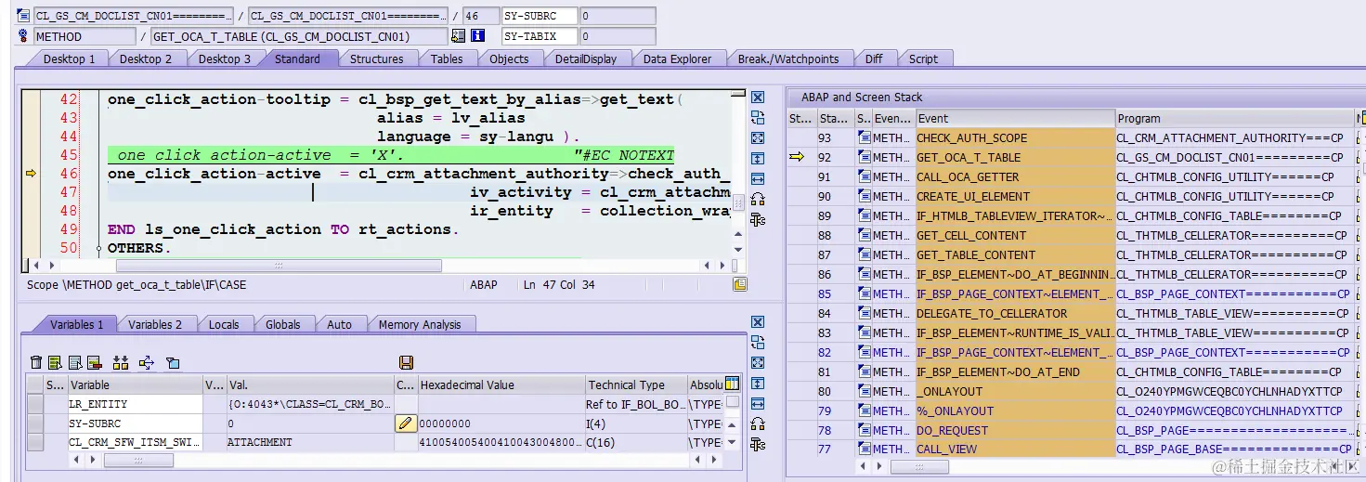The width and height of the screenshot is (1366, 482).
Task: Open the Tables tab
Action: coord(447,59)
